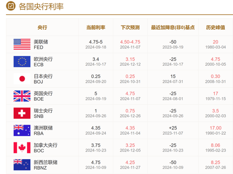Click BOE peak value 17
Viewport: 233px width, 174px height.
pyautogui.click(x=216, y=94)
